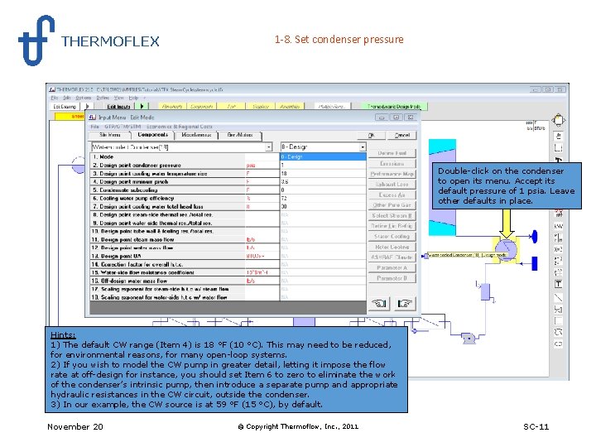Screen dimensions: 596x447
Task: Select row 13 Design point UA
Action: tap(185, 256)
